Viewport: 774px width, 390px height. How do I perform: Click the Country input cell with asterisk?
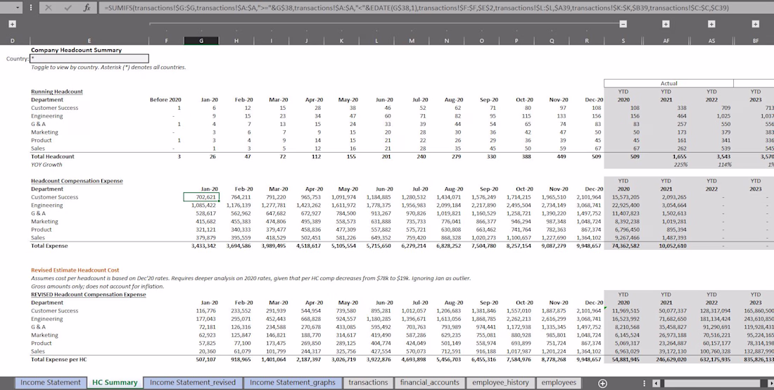pyautogui.click(x=89, y=58)
